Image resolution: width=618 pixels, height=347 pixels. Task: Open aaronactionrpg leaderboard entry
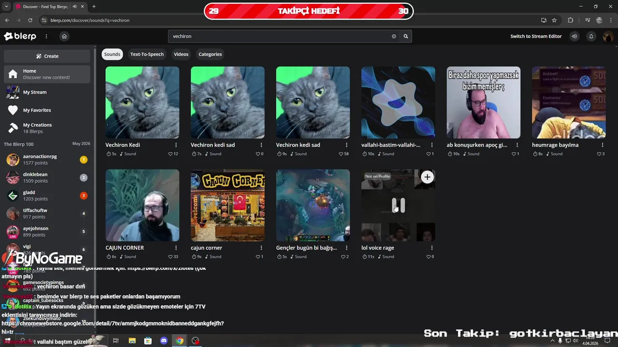(47, 160)
